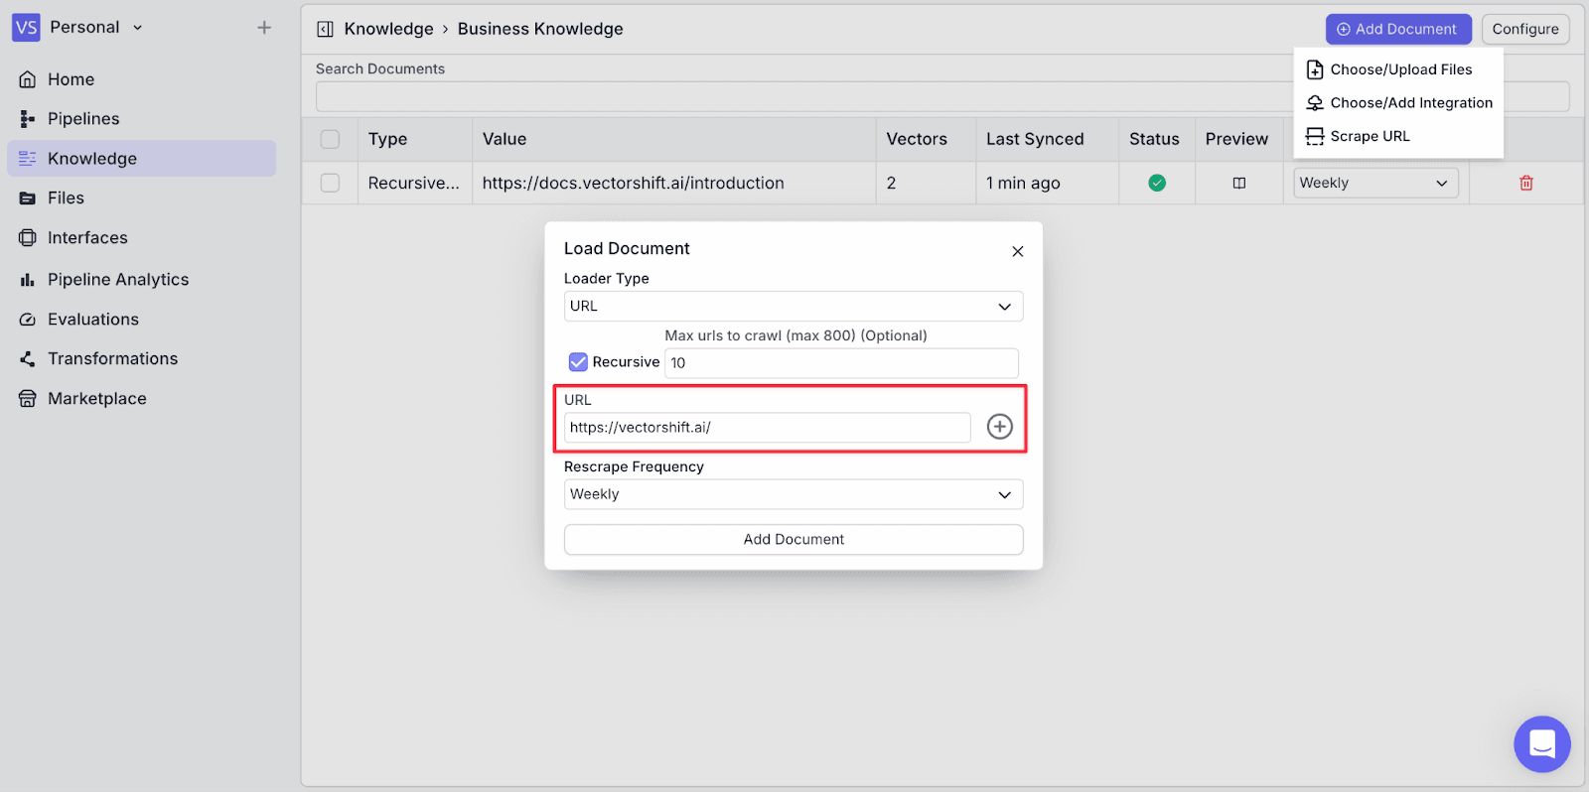Click the URL input field
The width and height of the screenshot is (1589, 792).
click(767, 428)
